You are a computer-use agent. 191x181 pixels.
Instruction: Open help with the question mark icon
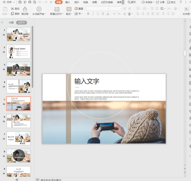click(x=180, y=2)
